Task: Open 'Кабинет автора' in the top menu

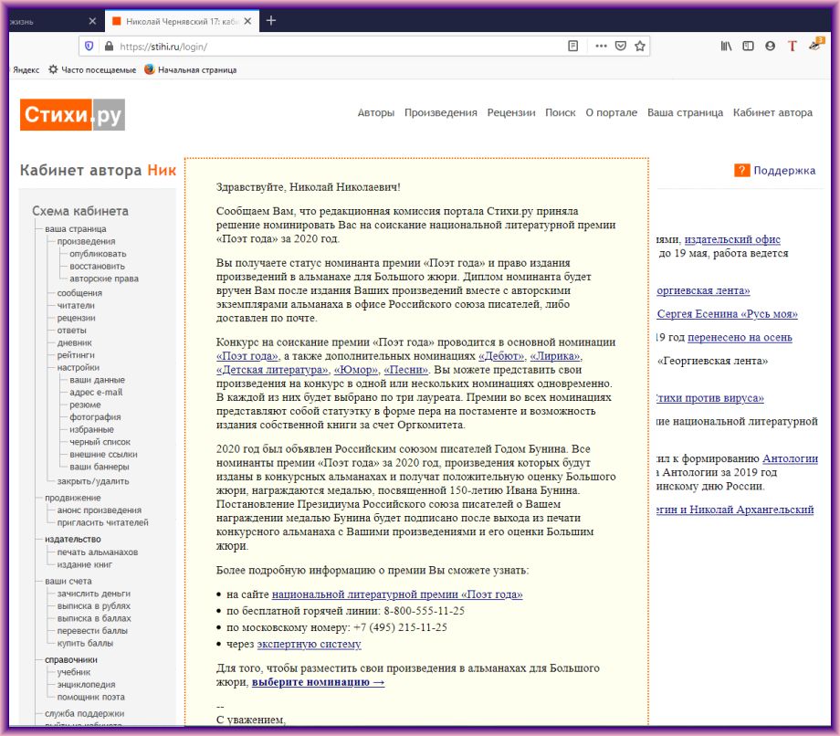Action: 772,112
